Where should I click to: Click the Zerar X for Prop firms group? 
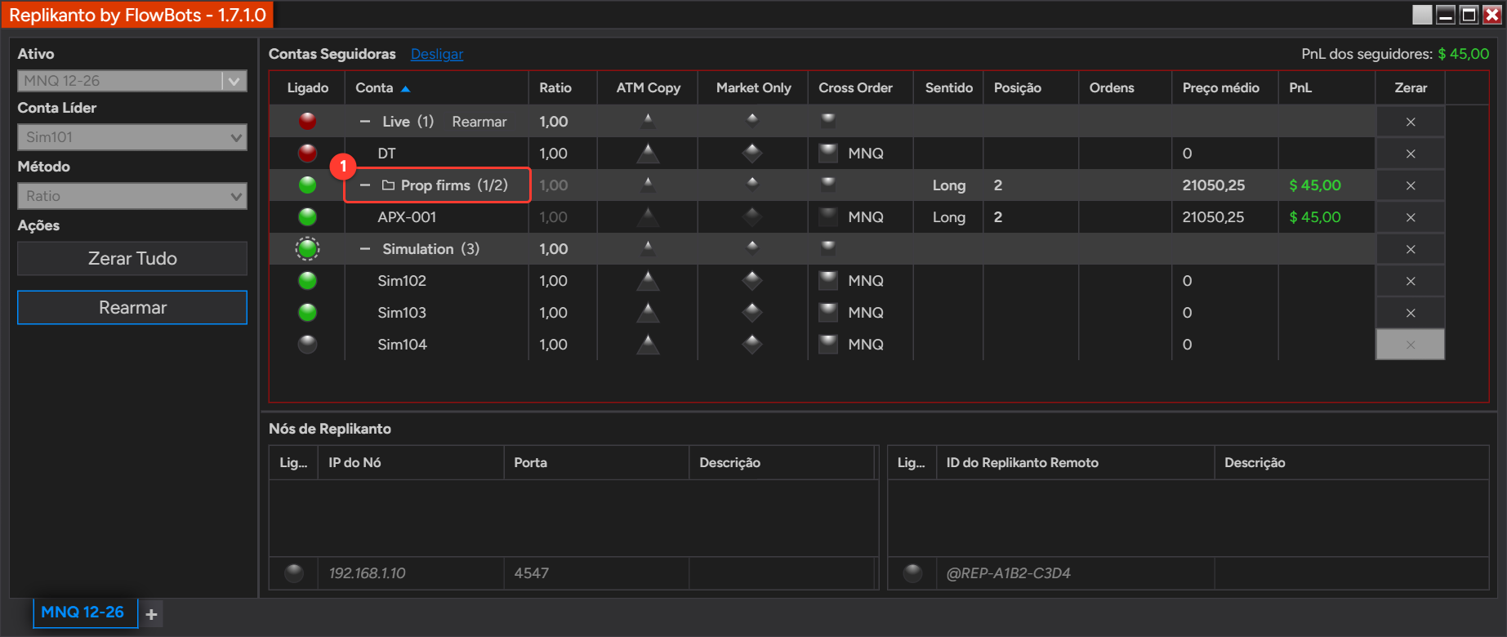[1411, 185]
